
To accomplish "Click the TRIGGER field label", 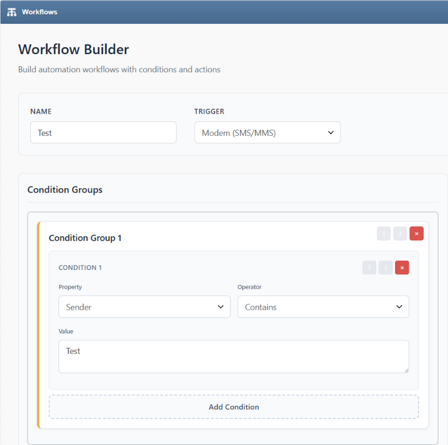I will 209,112.
